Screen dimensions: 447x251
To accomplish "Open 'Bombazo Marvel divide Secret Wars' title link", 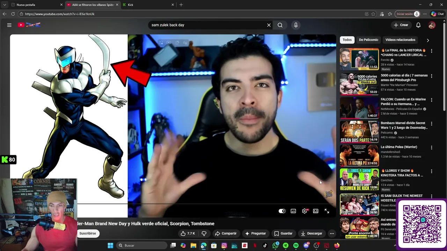I will [x=404, y=125].
